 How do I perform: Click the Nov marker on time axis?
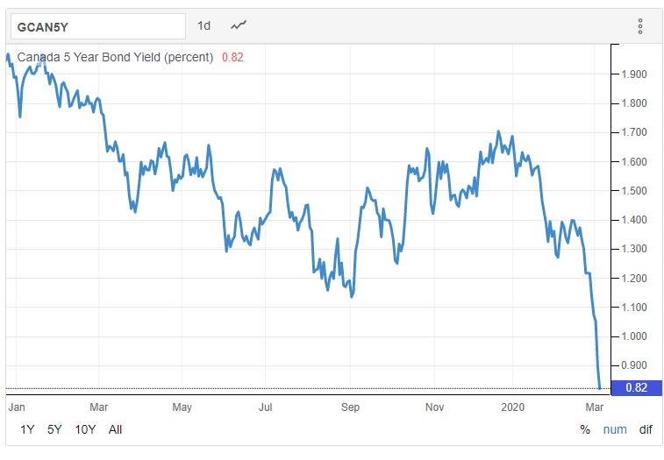point(434,407)
